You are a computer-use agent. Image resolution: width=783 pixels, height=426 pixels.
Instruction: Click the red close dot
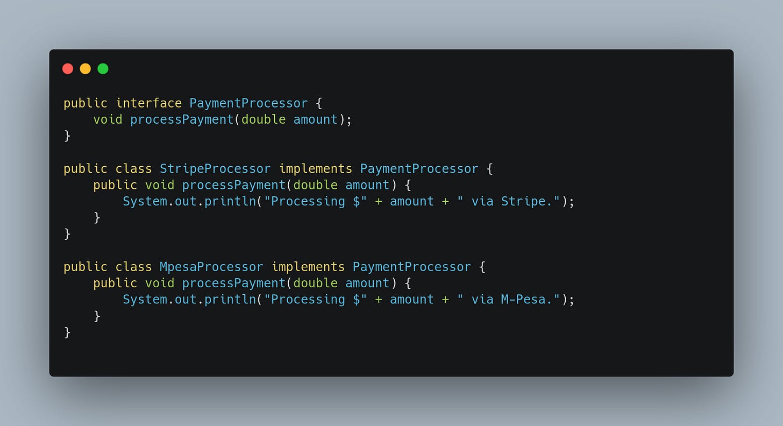(x=68, y=68)
